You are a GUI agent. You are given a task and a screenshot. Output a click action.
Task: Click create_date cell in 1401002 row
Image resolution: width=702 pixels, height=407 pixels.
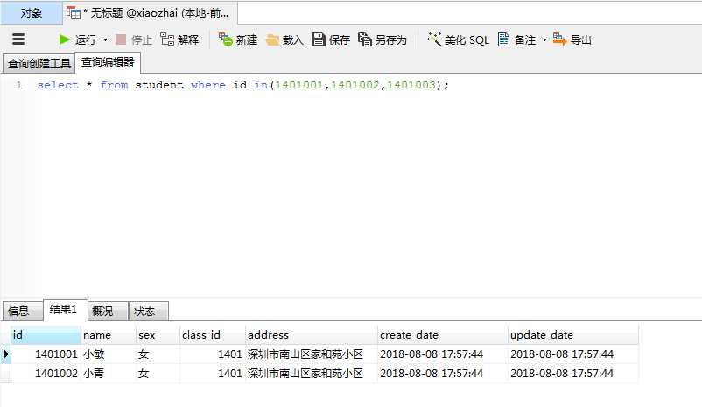pyautogui.click(x=442, y=374)
